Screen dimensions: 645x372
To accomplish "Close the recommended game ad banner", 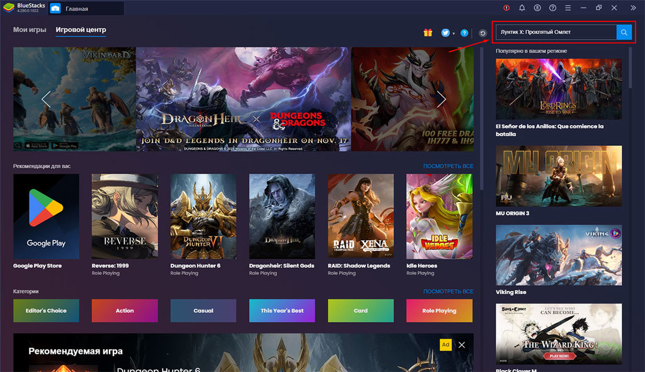I will click(x=462, y=345).
